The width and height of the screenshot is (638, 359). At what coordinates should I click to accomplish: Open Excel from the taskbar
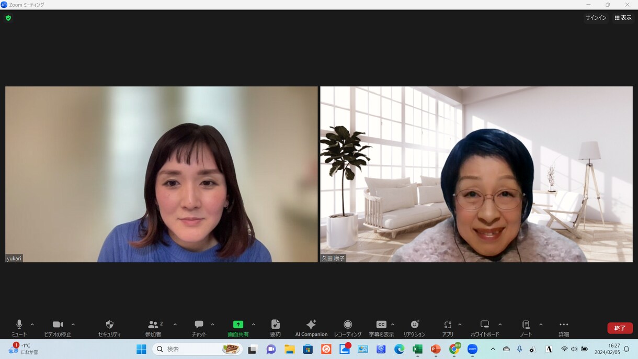pyautogui.click(x=417, y=349)
